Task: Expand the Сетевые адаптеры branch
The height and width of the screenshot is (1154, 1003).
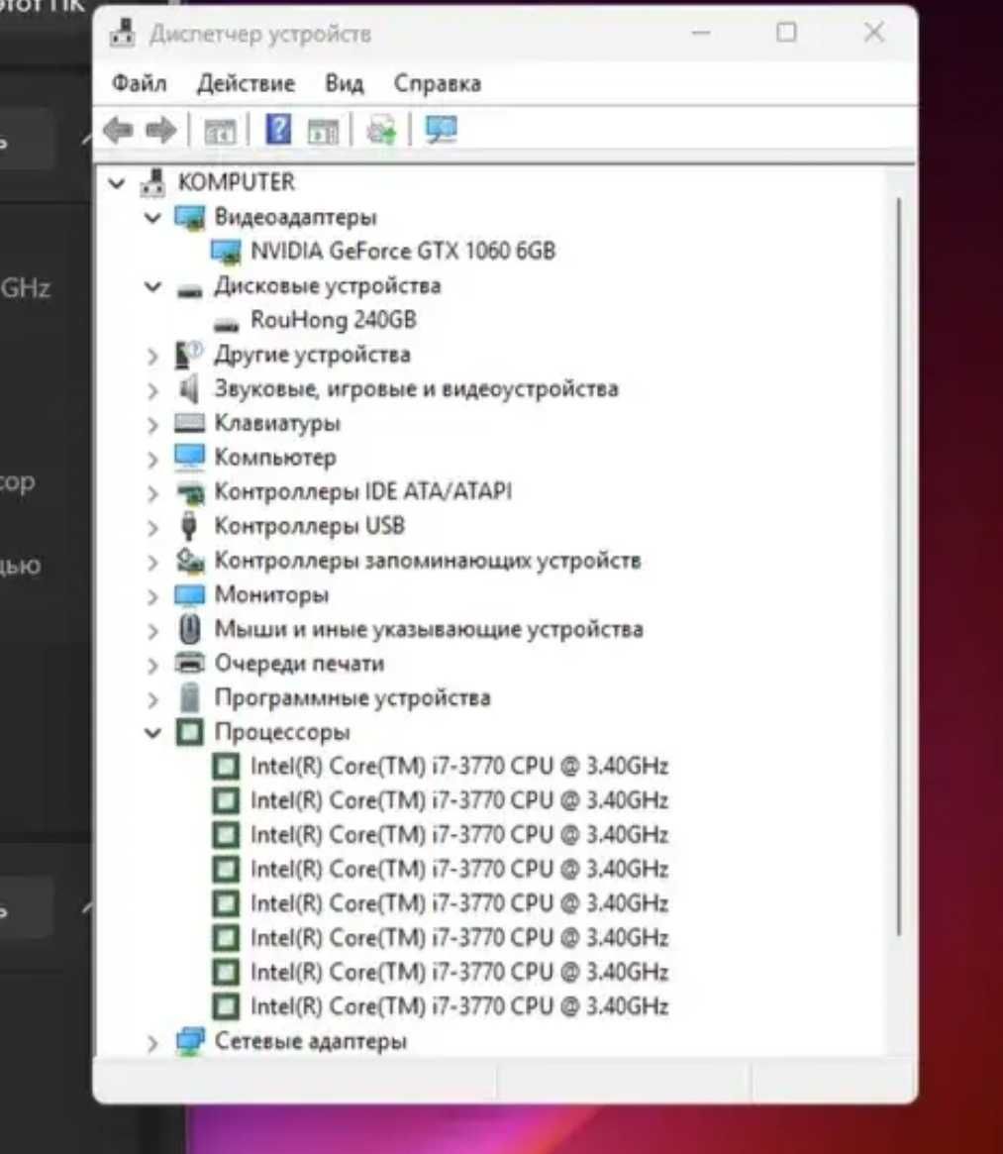Action: [x=152, y=1043]
